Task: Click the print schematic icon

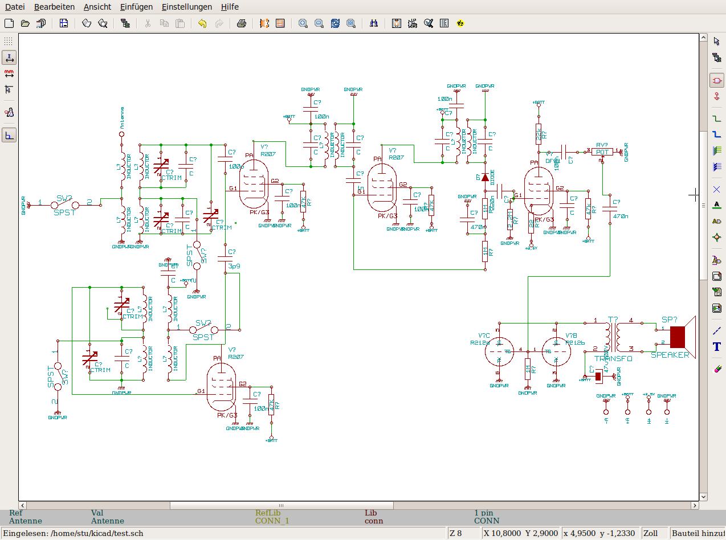Action: pos(242,23)
